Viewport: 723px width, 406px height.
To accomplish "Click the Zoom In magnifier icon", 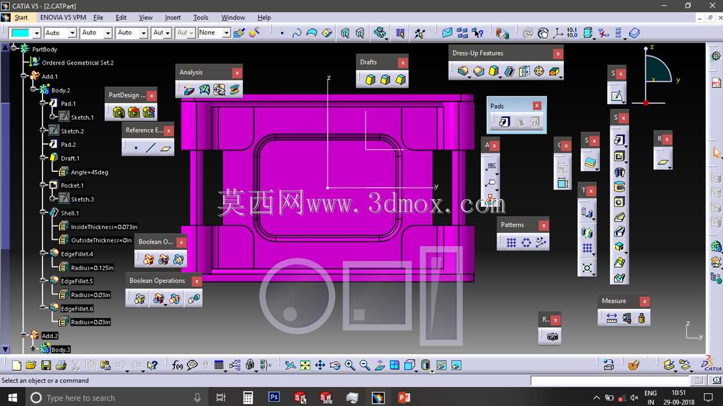I will tap(350, 365).
